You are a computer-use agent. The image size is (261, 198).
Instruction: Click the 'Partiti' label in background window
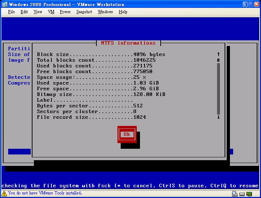point(19,49)
